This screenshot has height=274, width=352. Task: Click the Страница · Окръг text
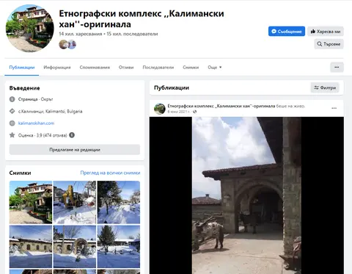click(x=35, y=99)
